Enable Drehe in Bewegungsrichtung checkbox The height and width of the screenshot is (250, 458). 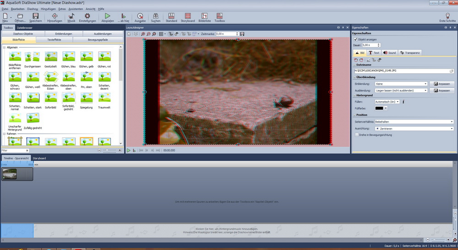(x=357, y=135)
